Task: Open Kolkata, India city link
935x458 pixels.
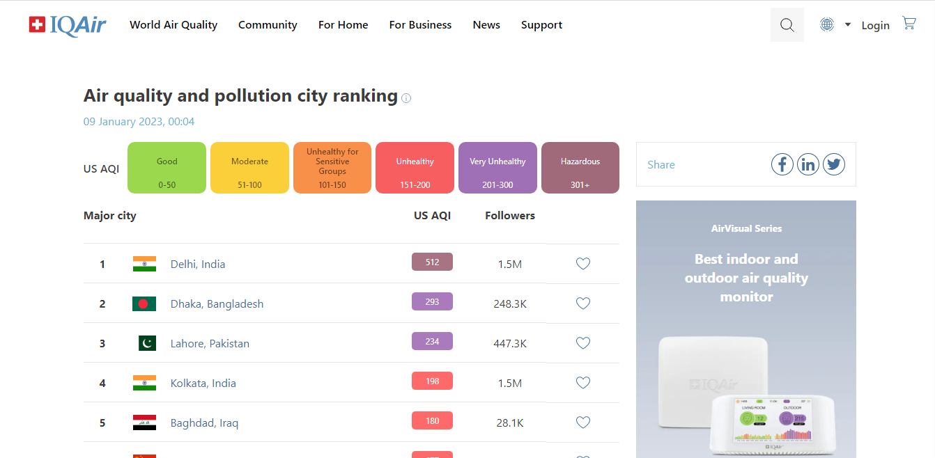Action: [x=203, y=383]
